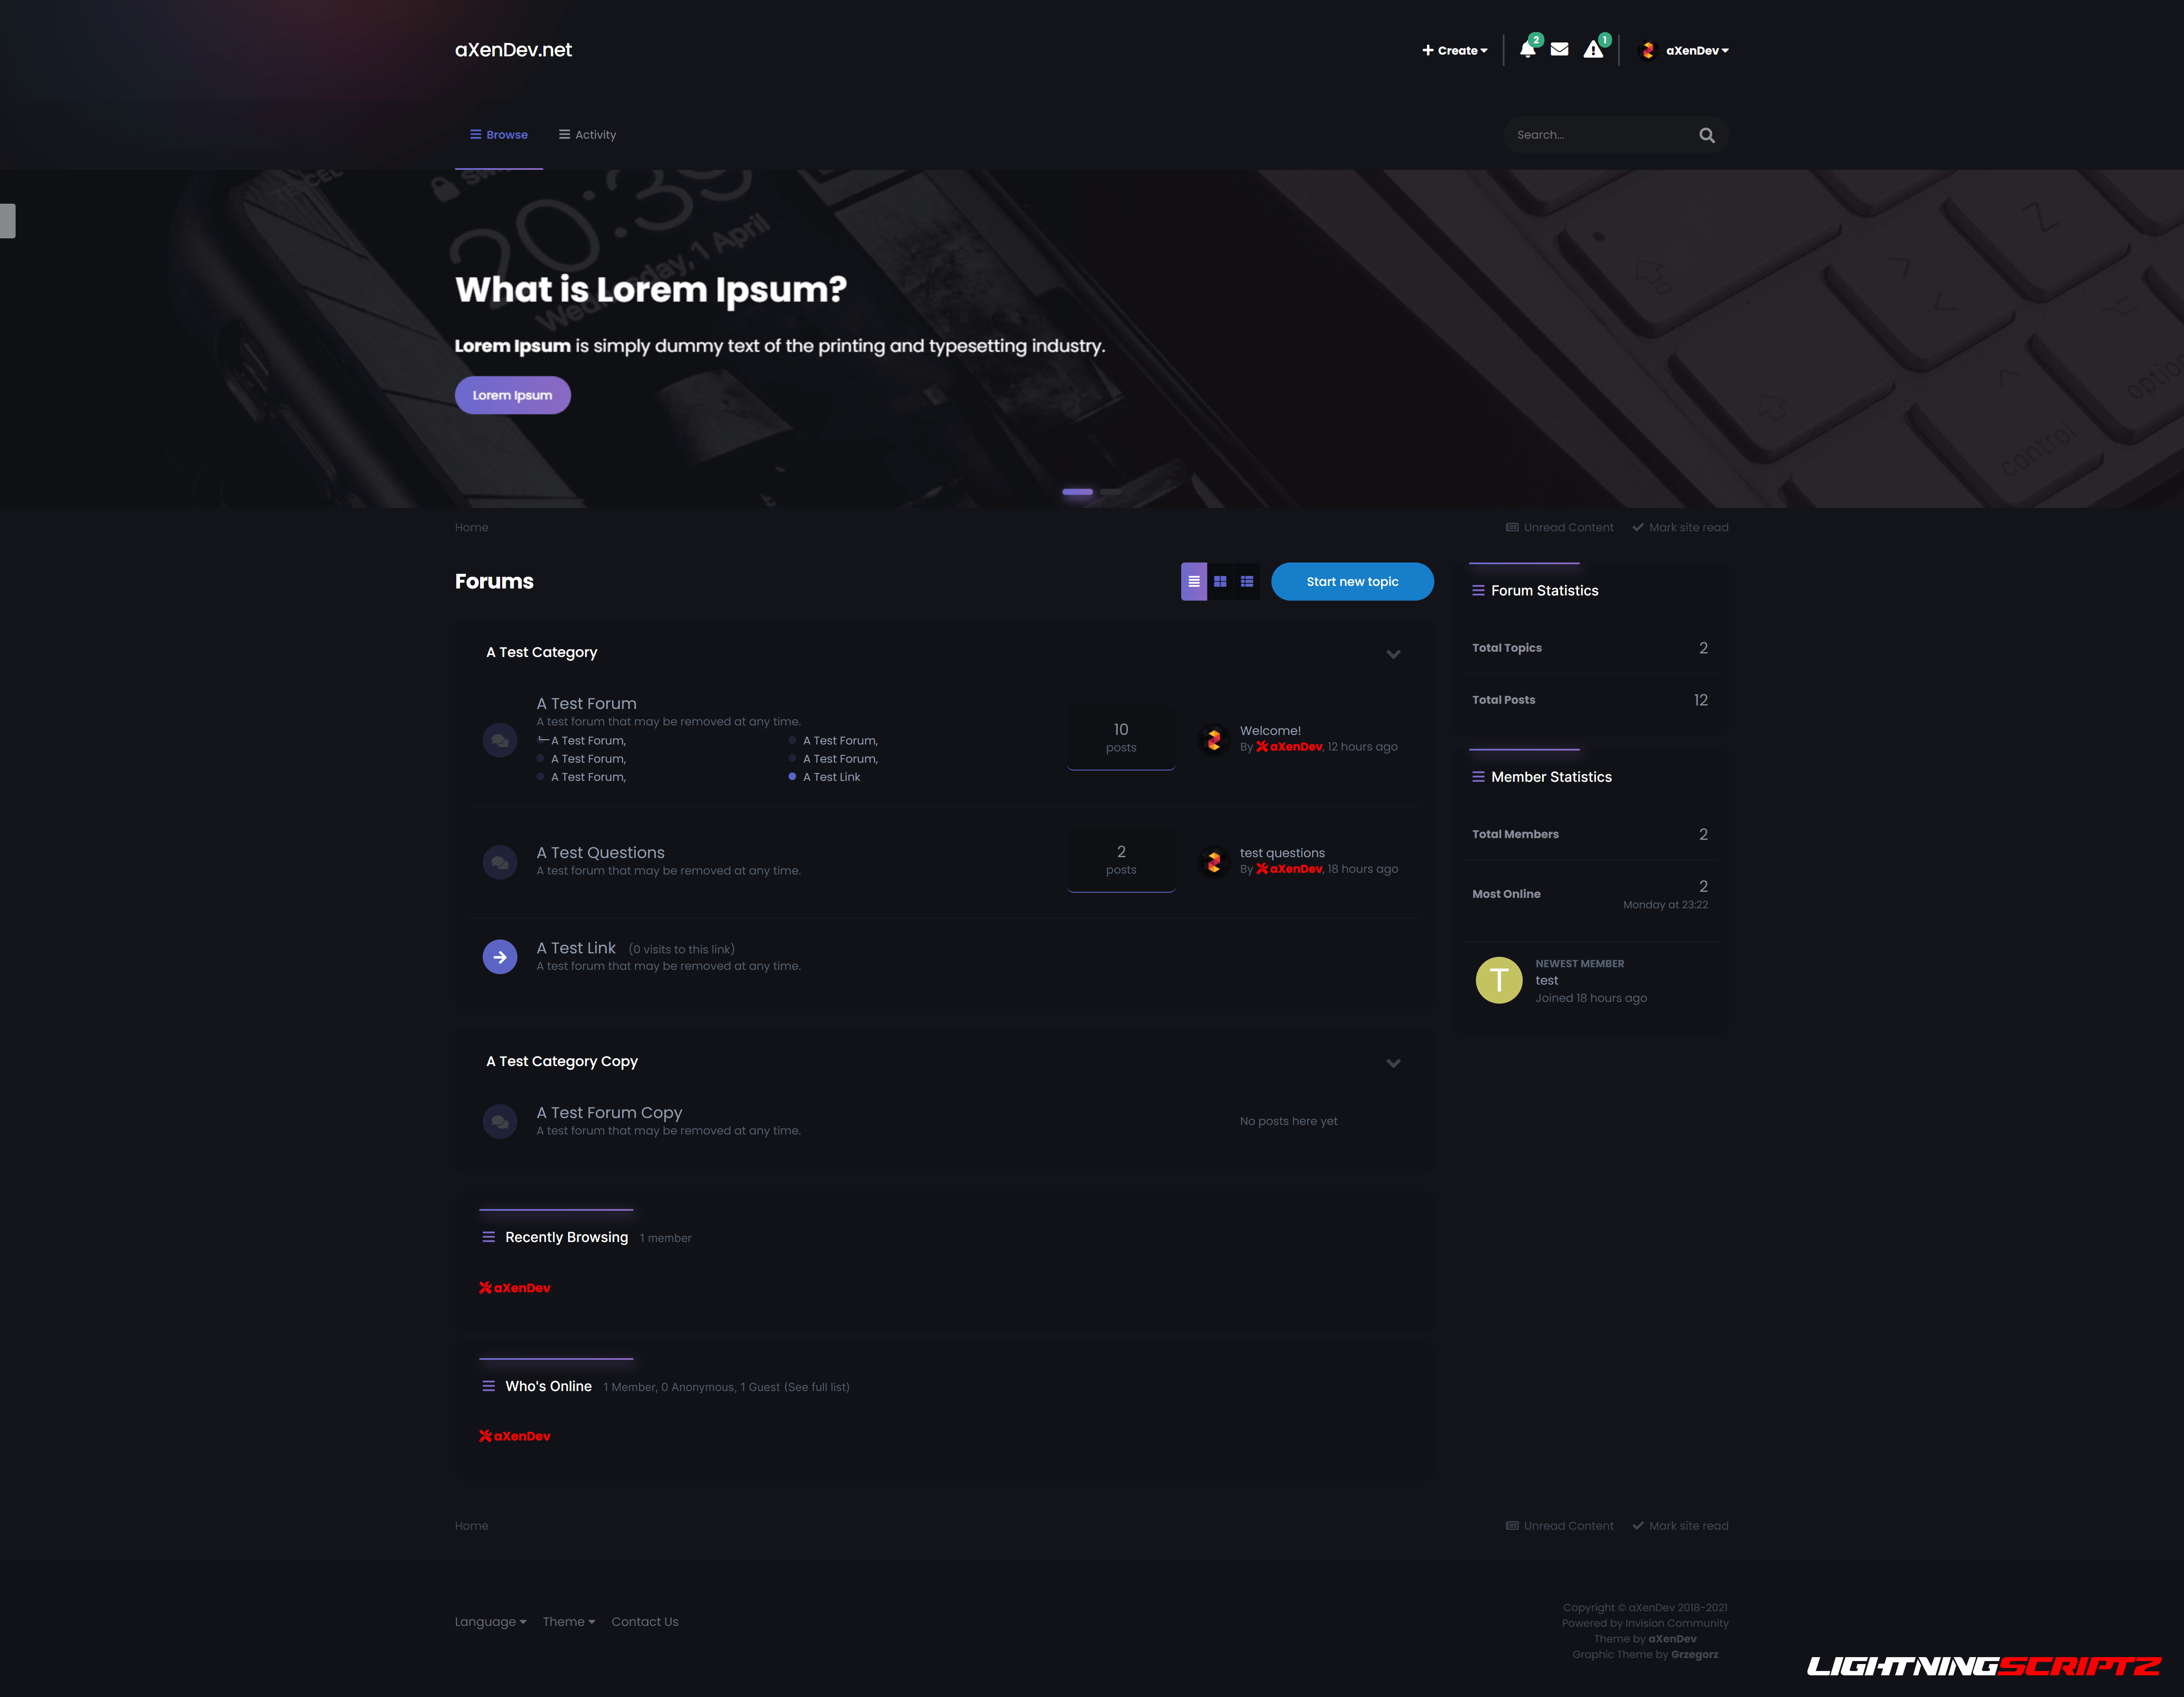Collapse the A Test Category Copy section
This screenshot has width=2184, height=1697.
tap(1393, 1063)
